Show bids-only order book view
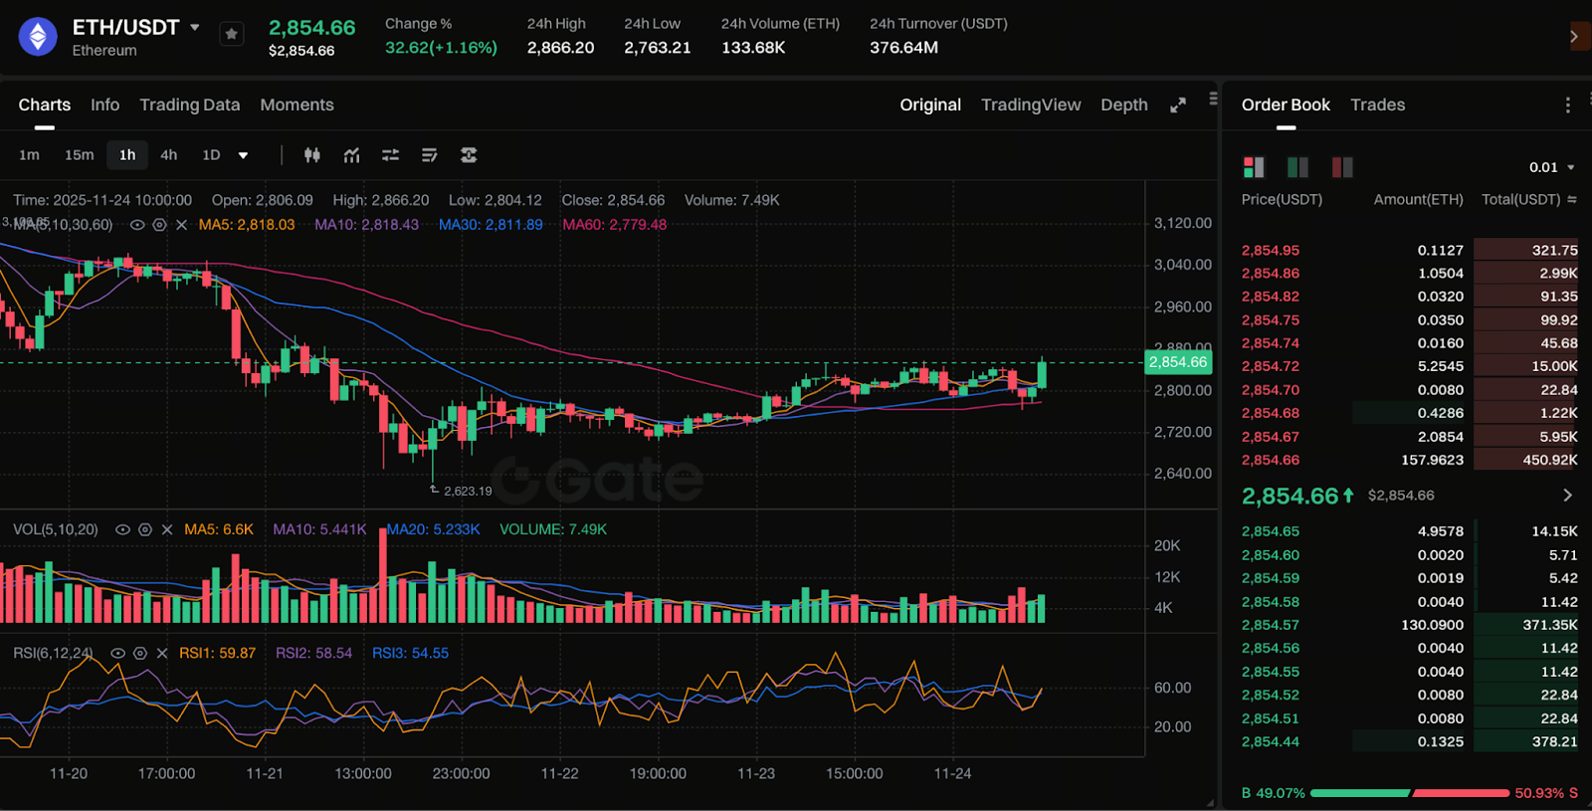This screenshot has height=811, width=1592. [x=1297, y=167]
